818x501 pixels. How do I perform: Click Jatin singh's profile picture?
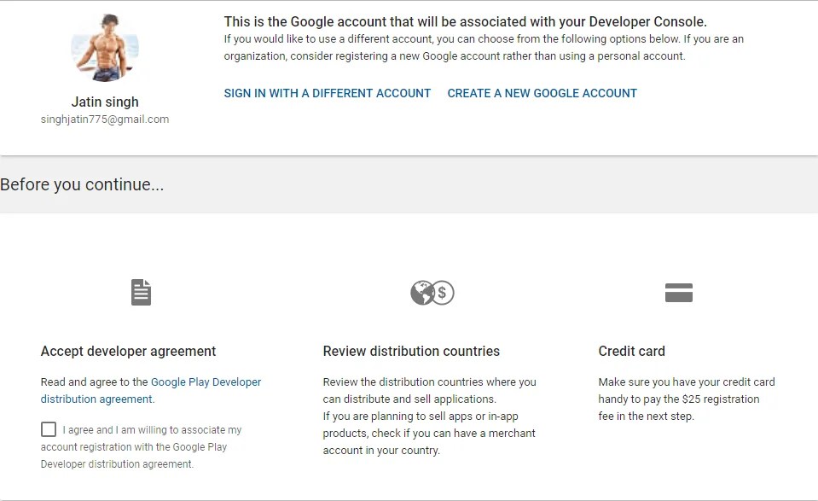pos(105,48)
